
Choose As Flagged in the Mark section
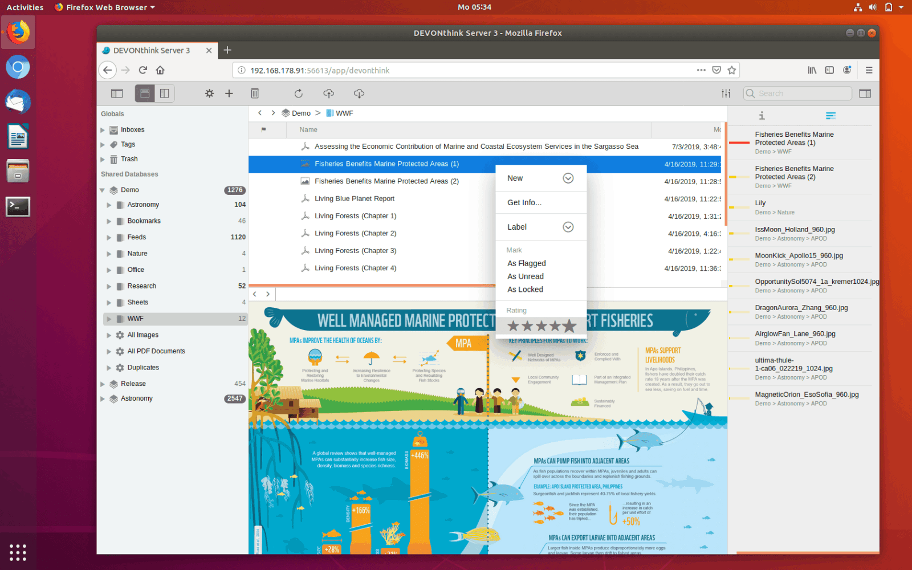coord(527,263)
